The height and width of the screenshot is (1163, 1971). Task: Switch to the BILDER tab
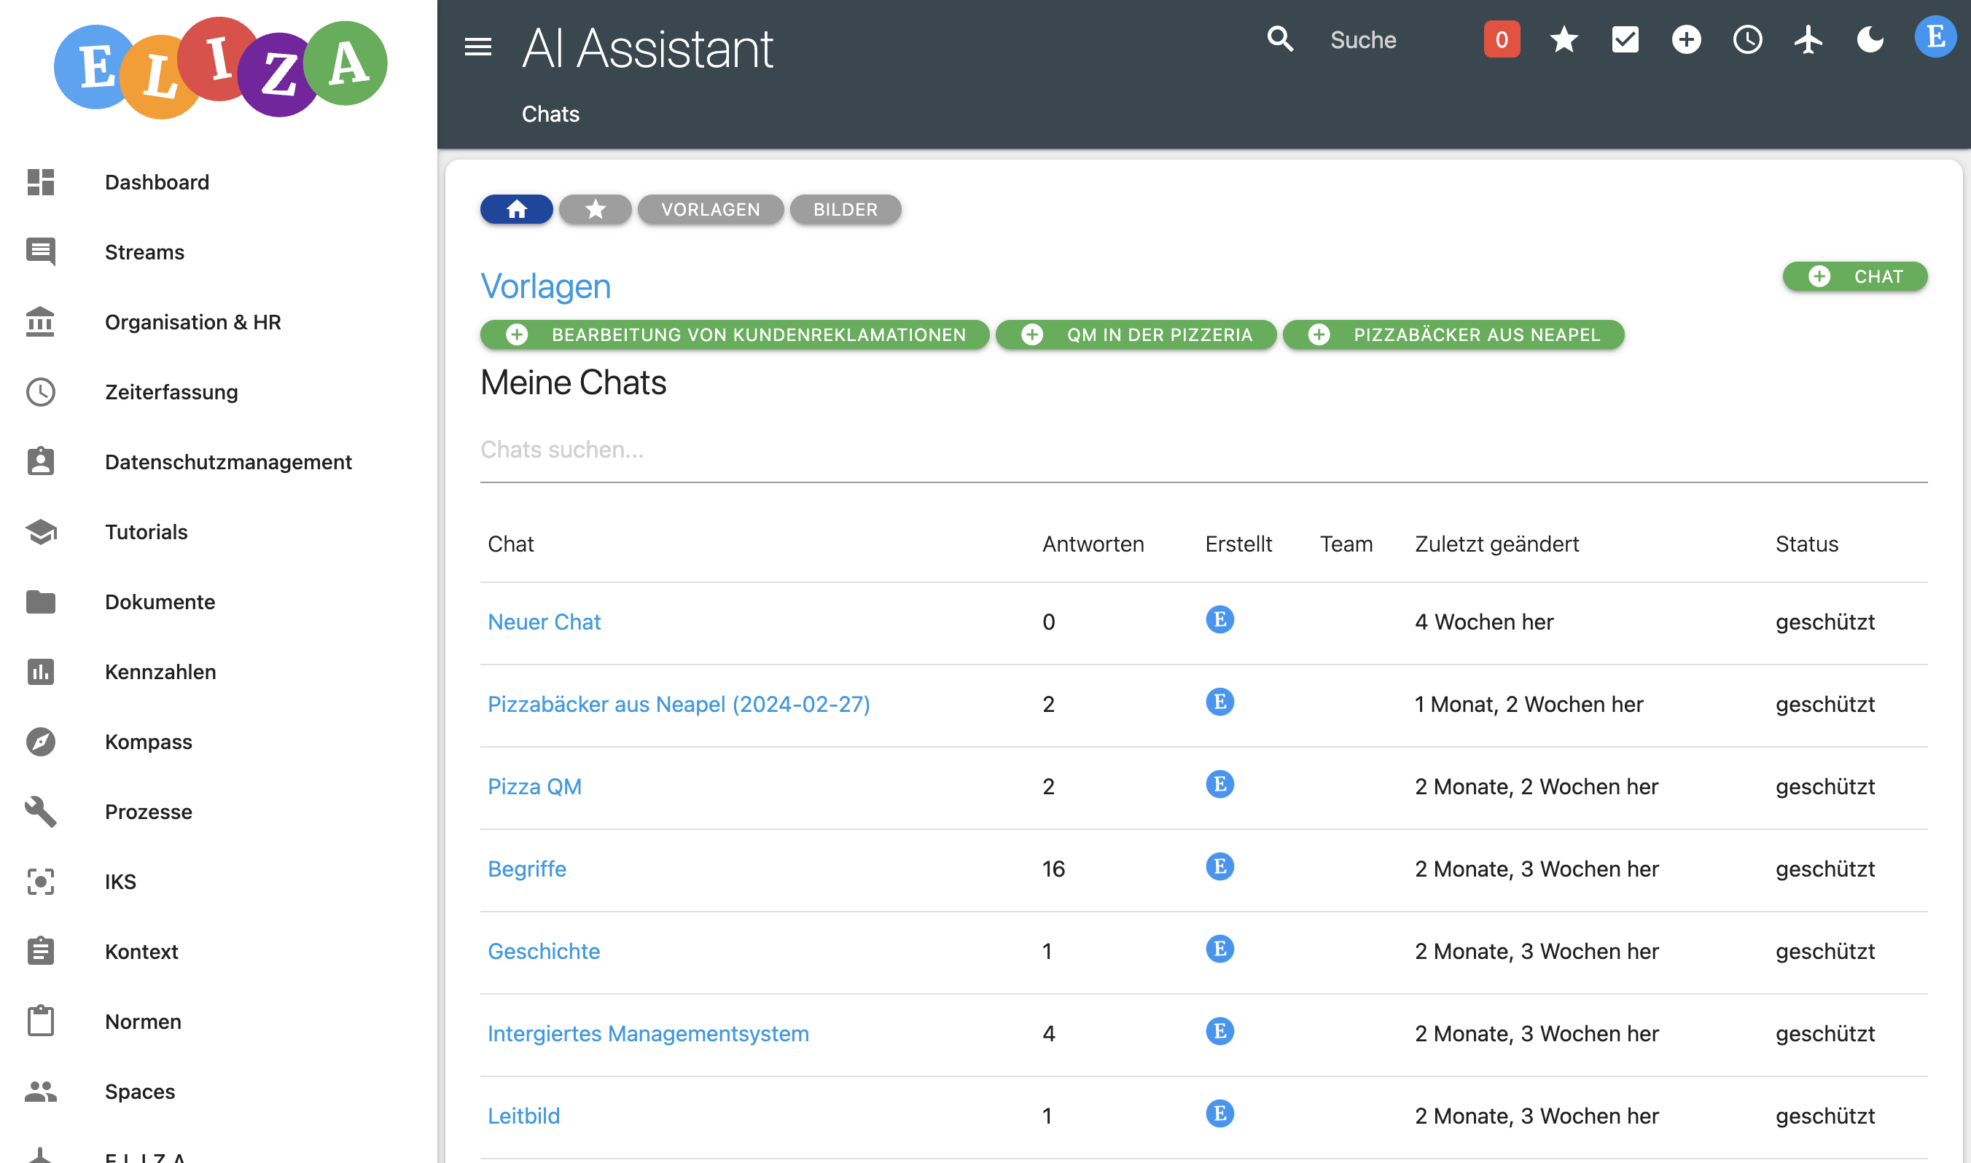pos(845,209)
